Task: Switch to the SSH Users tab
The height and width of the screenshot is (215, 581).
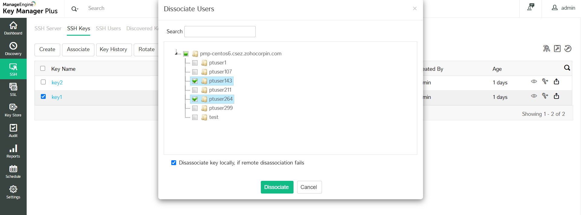Action: [x=108, y=28]
